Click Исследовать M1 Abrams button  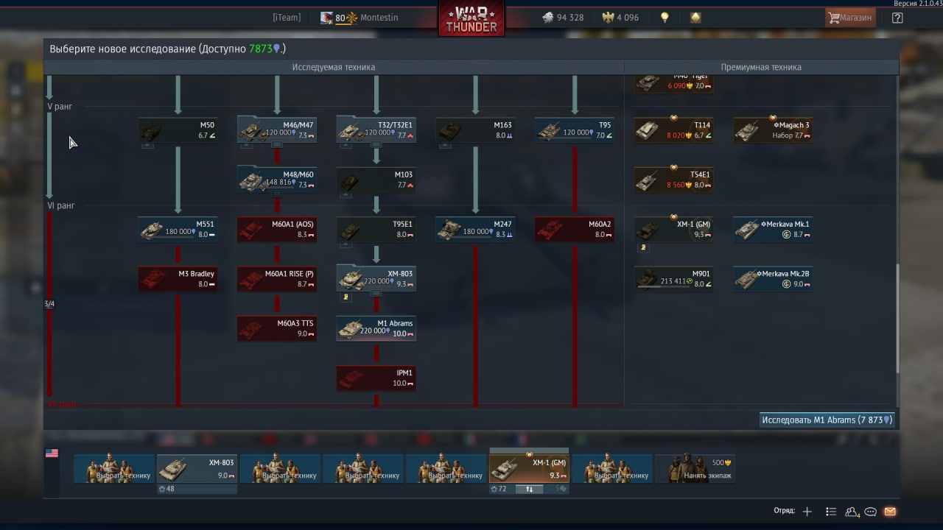point(827,420)
